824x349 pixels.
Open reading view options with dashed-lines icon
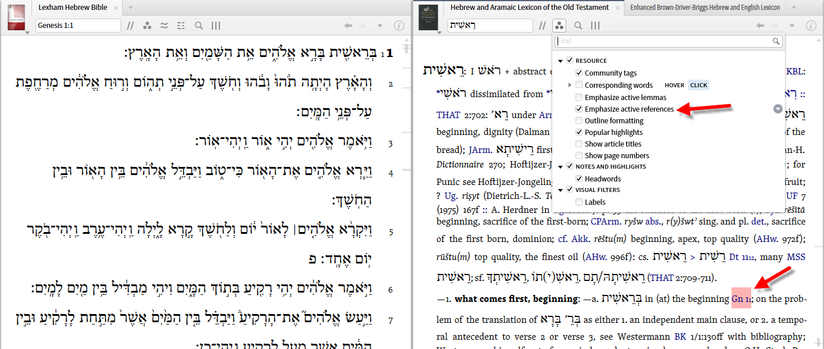click(181, 26)
